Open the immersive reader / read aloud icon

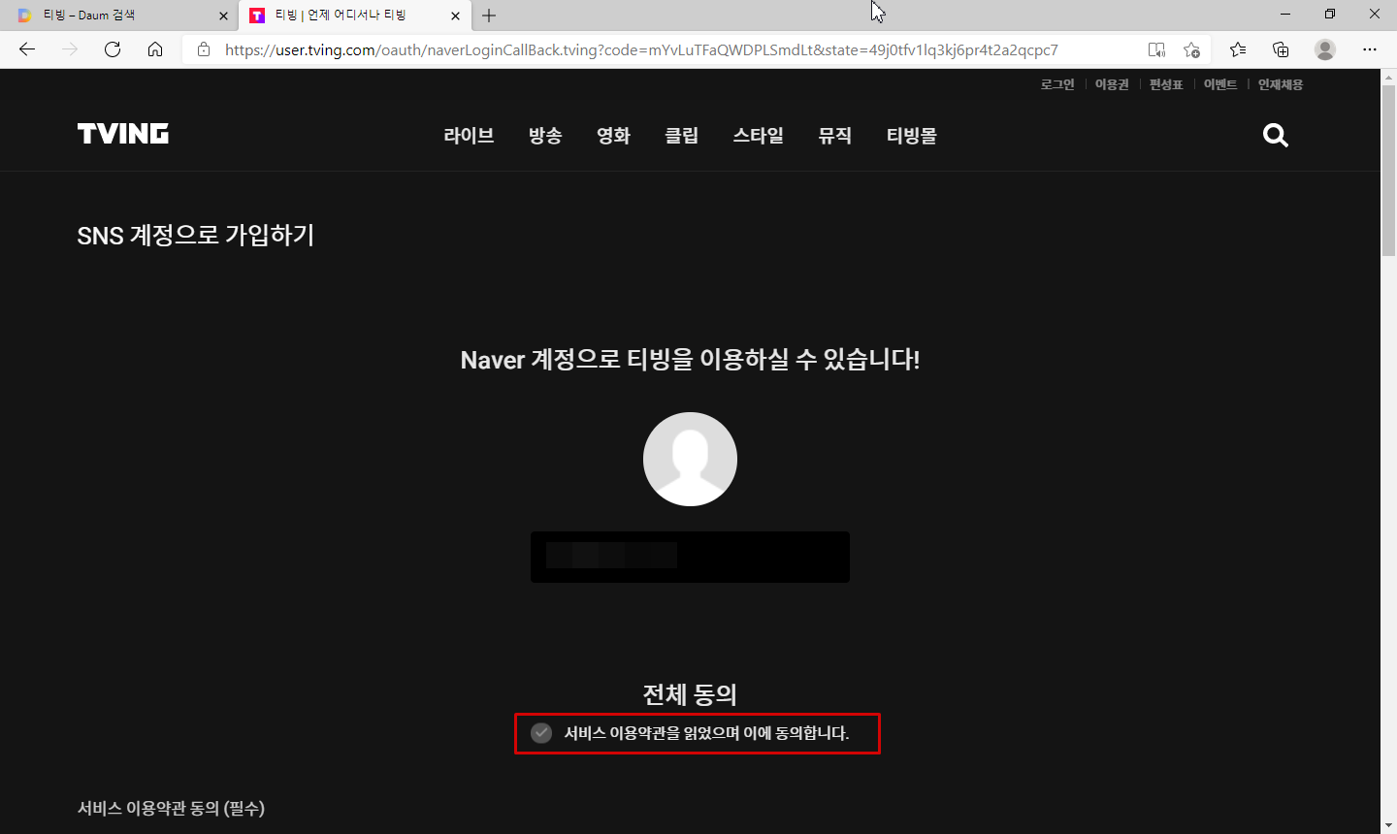point(1156,49)
